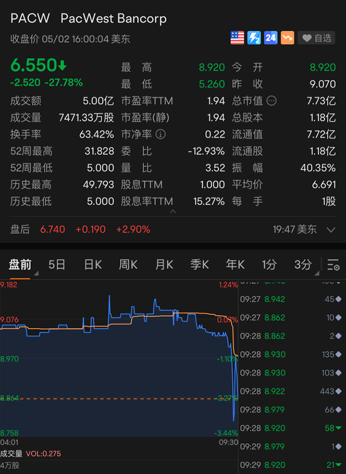The image size is (346, 474).
Task: Open chart settings icon right of 3分
Action: tap(333, 265)
